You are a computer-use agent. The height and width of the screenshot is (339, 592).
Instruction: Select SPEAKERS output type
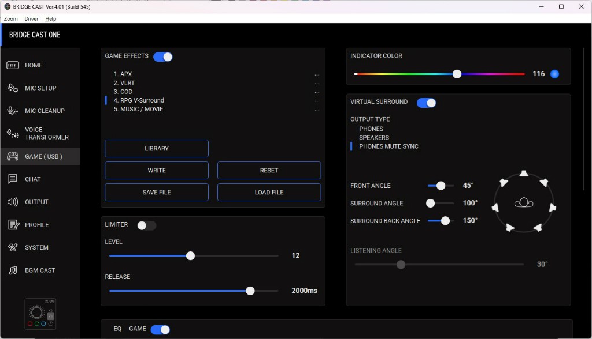coord(374,138)
